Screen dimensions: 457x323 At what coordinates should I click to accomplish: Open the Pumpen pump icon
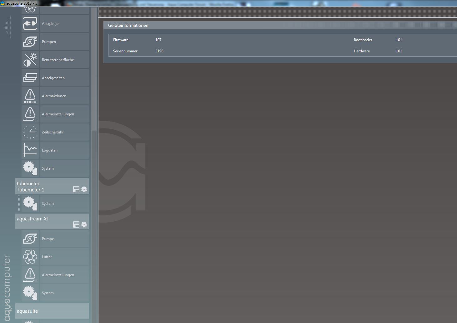click(30, 42)
